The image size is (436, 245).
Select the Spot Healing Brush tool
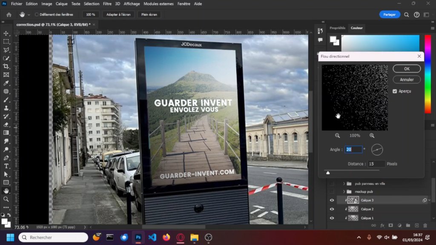click(x=6, y=91)
